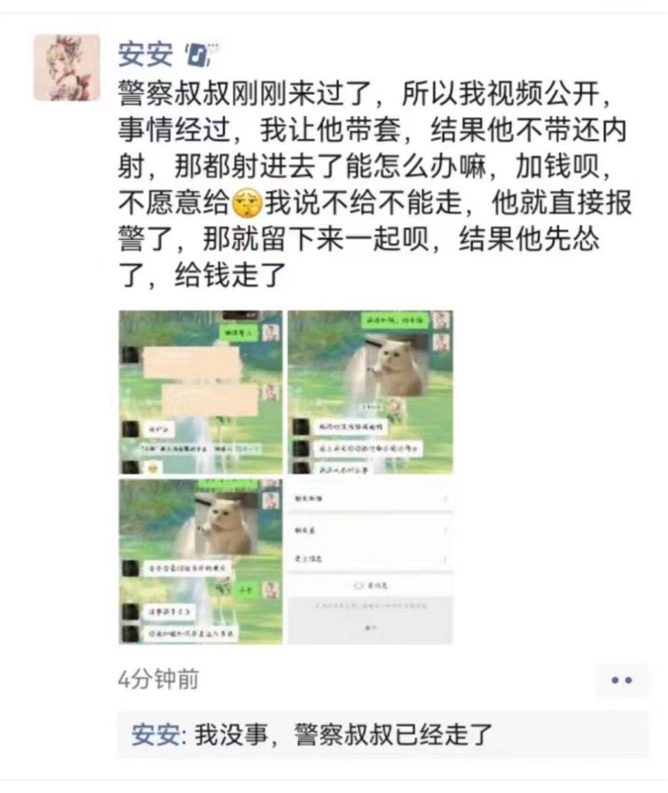Open 安安's profile avatar picture

pos(66,68)
